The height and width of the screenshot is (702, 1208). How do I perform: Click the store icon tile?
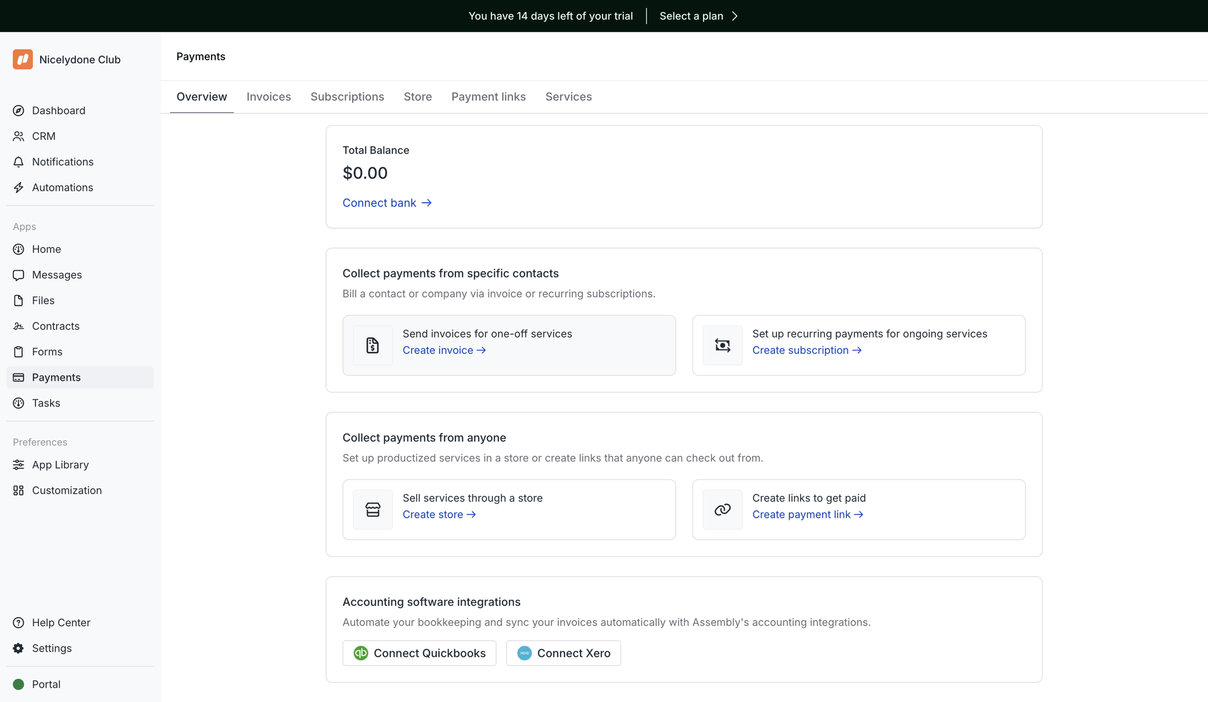373,510
